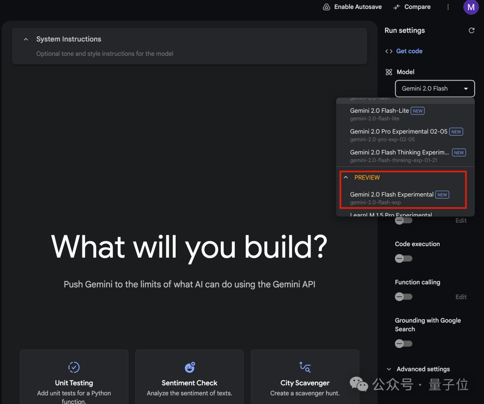
Task: Click the NEW badge on Gemini 2.0 Flash Experimental
Action: pyautogui.click(x=442, y=195)
